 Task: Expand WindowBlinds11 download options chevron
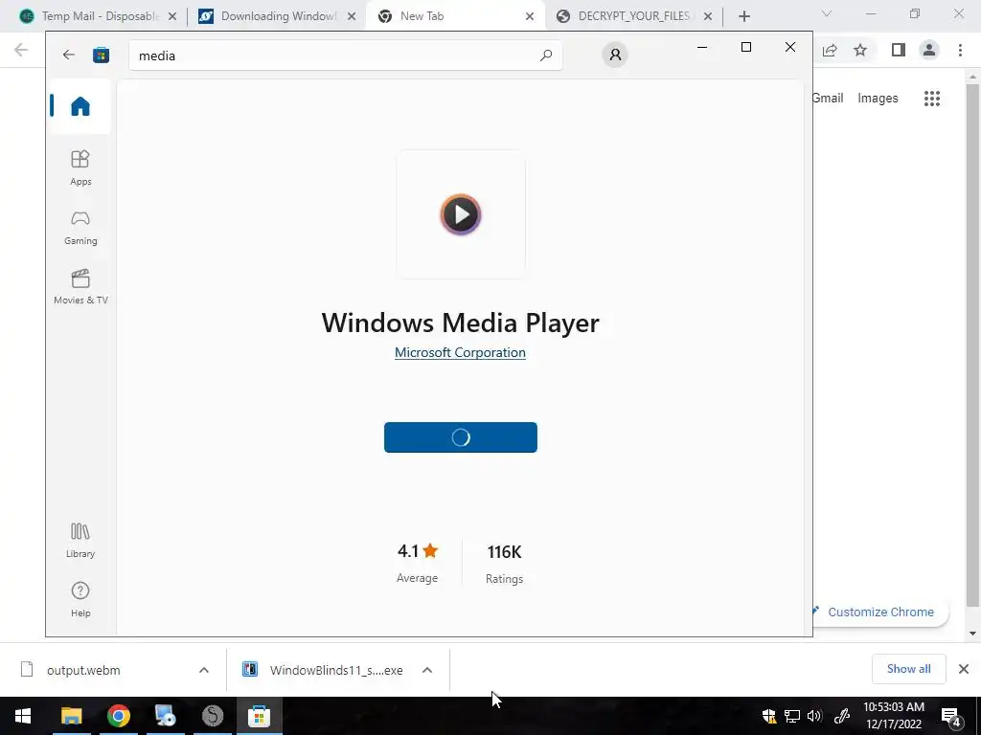(x=427, y=670)
